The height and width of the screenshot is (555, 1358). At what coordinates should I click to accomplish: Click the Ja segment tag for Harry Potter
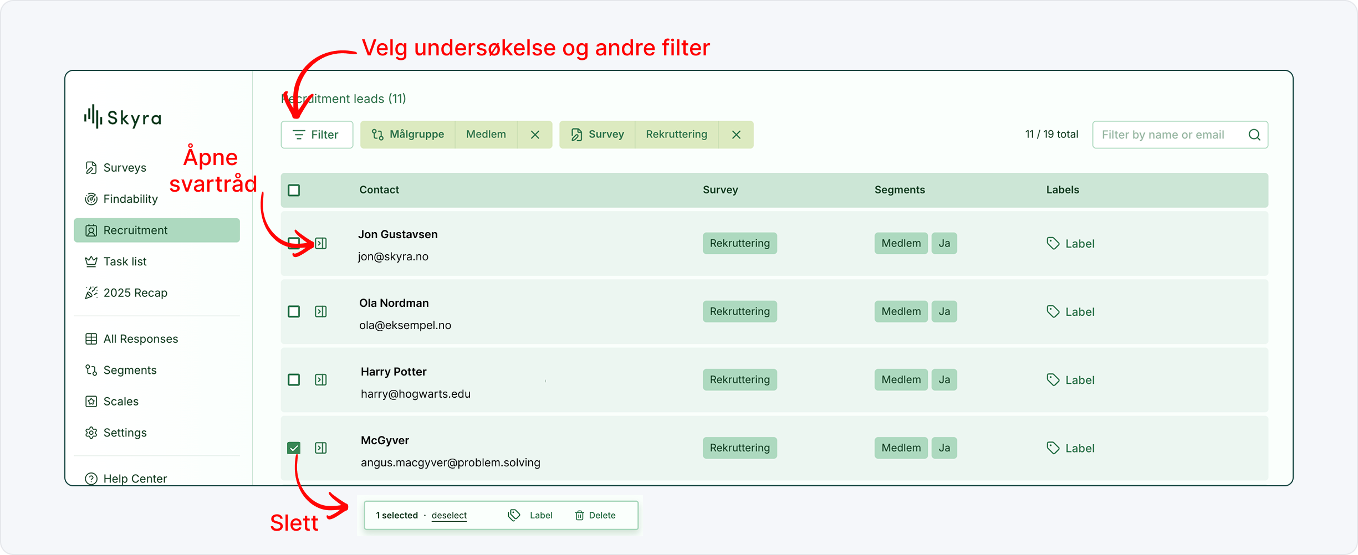pyautogui.click(x=945, y=379)
